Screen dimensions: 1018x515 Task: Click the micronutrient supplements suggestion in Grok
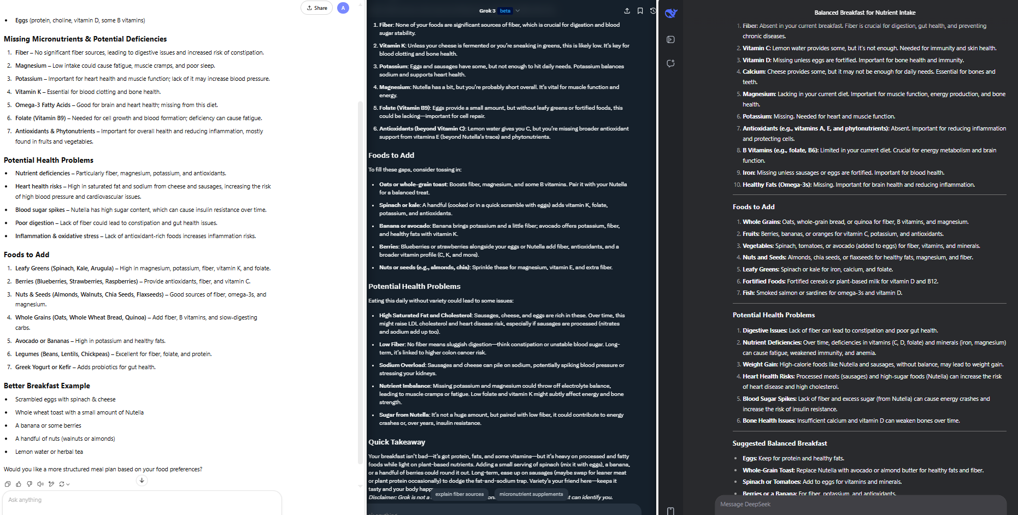click(x=531, y=494)
